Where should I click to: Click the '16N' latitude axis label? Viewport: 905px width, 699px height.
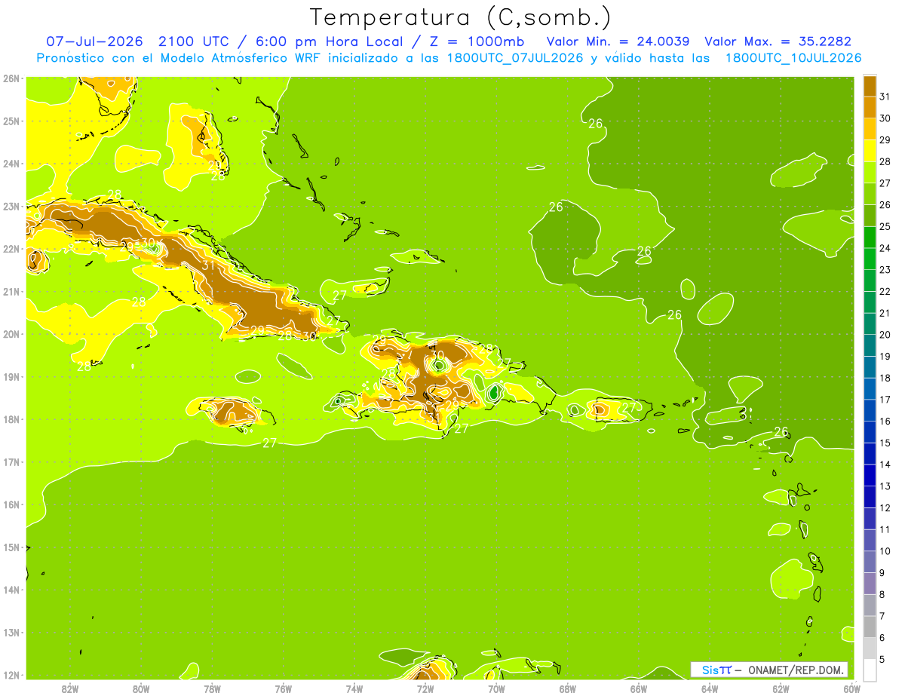(x=11, y=504)
